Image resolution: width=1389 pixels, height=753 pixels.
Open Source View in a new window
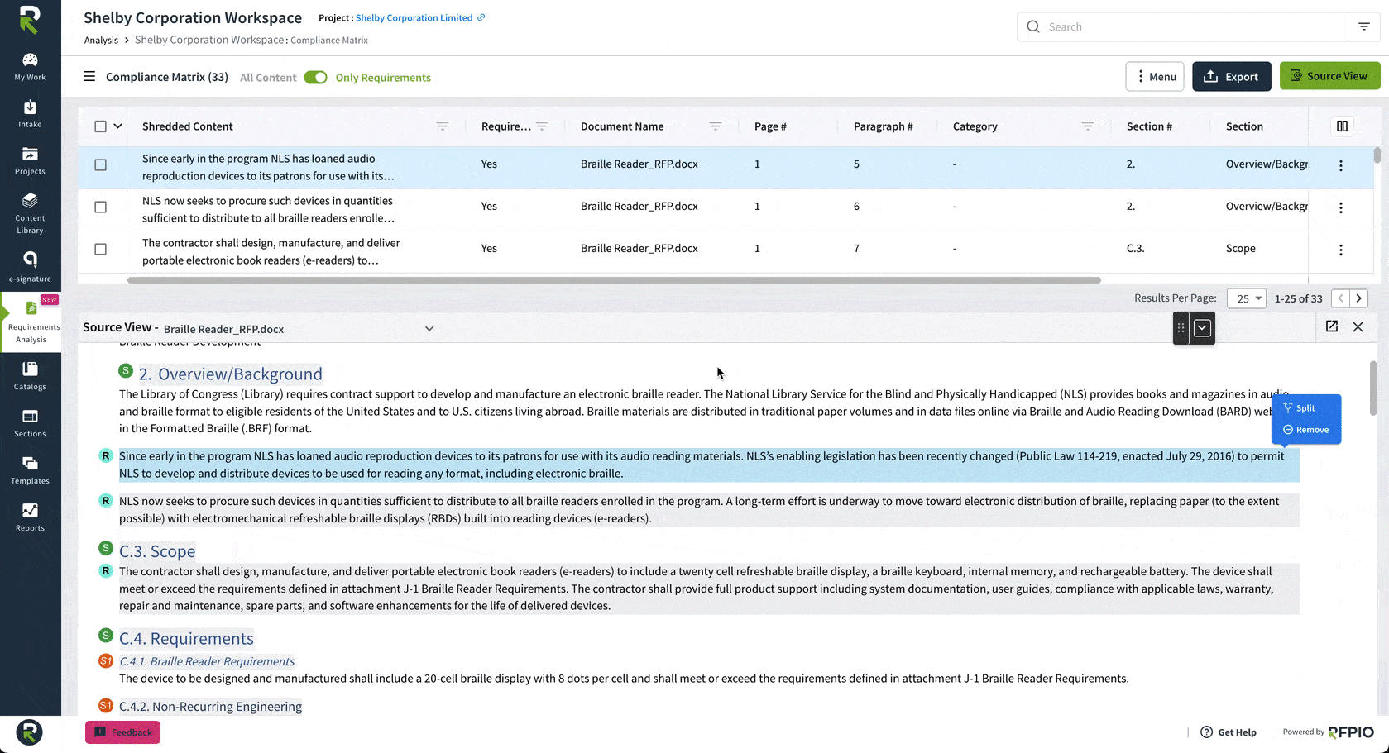pyautogui.click(x=1332, y=326)
